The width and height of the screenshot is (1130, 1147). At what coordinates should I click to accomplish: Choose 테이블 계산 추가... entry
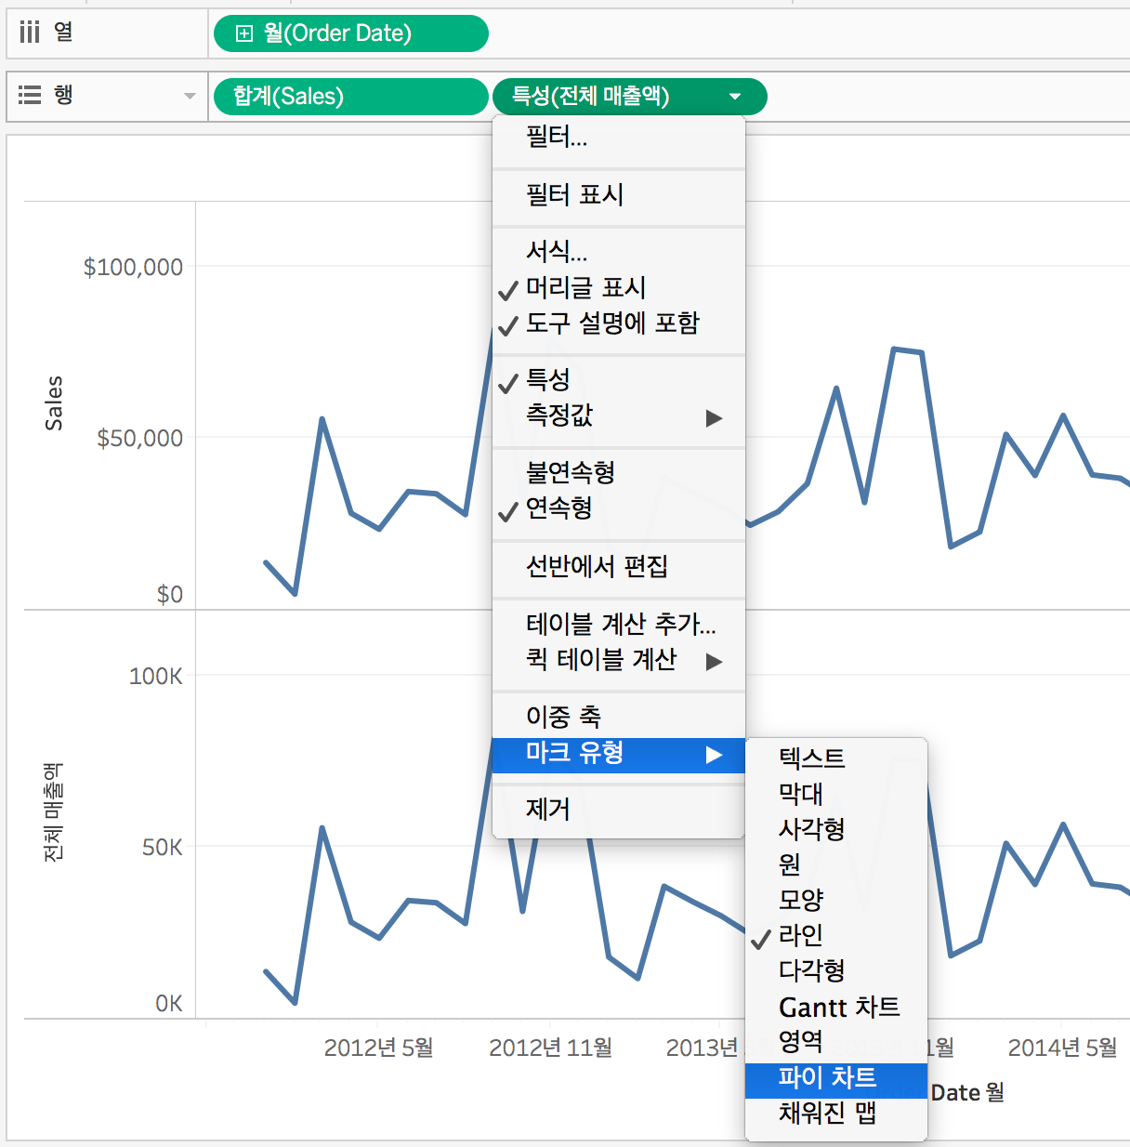[619, 624]
